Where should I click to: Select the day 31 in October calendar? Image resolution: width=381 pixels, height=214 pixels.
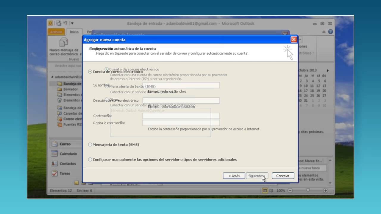306,100
